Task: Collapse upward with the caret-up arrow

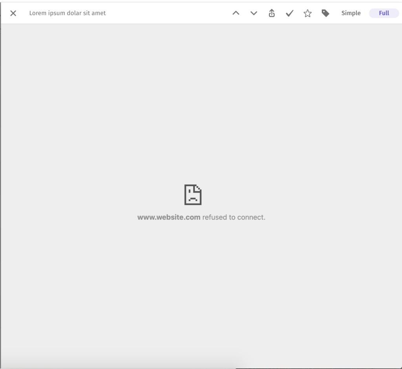Action: [x=236, y=13]
